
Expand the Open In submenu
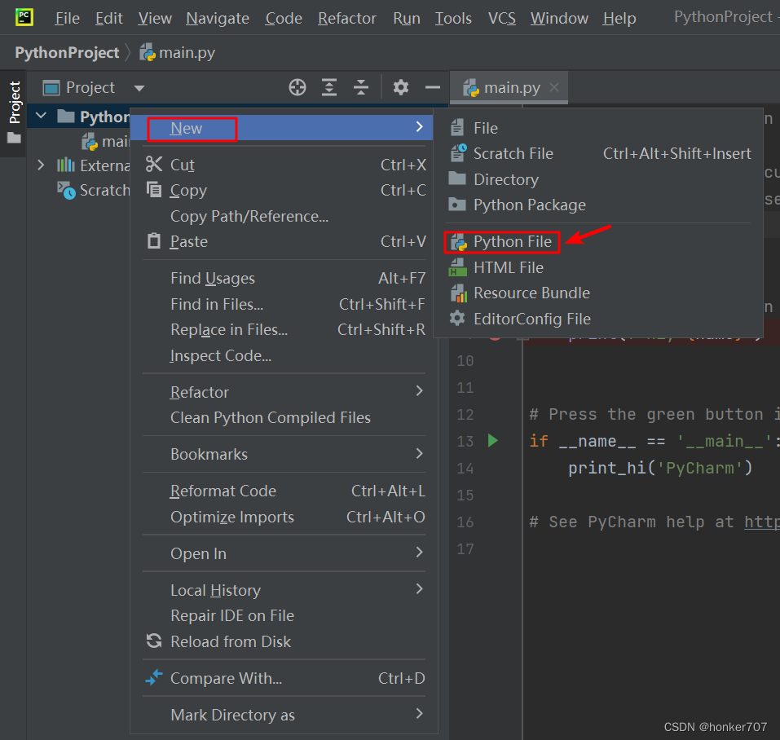420,552
